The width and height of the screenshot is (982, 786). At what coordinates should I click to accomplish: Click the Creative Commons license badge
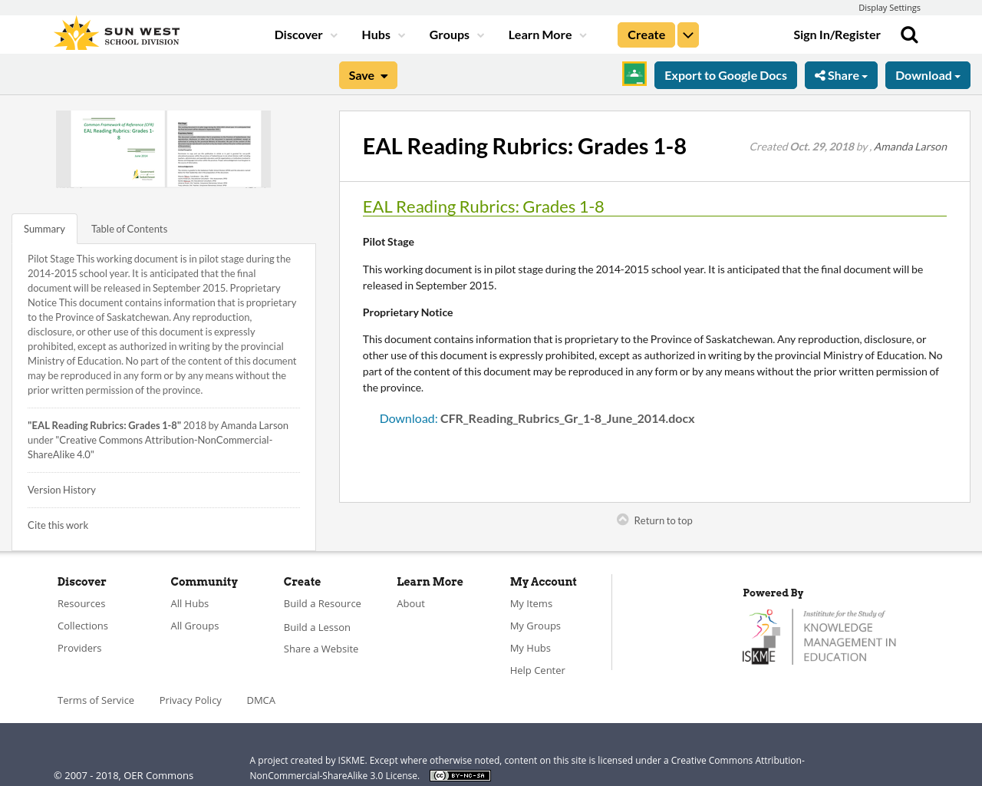click(x=460, y=775)
